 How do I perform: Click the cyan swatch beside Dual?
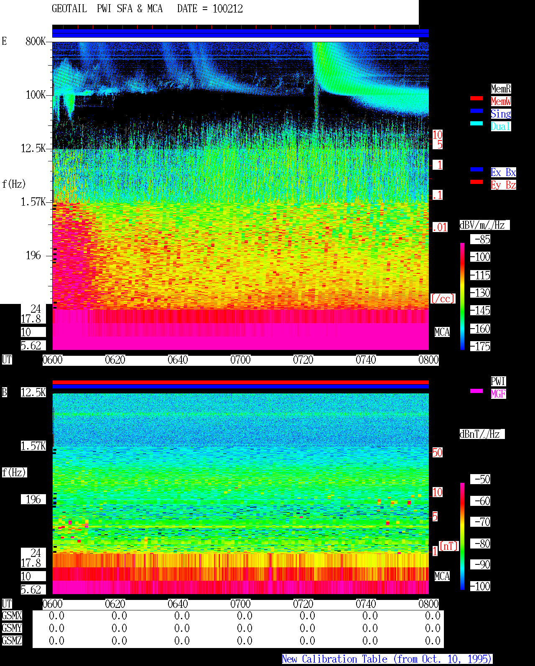point(476,123)
